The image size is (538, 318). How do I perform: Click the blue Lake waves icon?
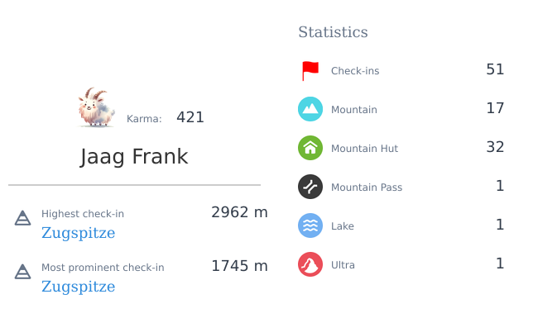pyautogui.click(x=310, y=225)
